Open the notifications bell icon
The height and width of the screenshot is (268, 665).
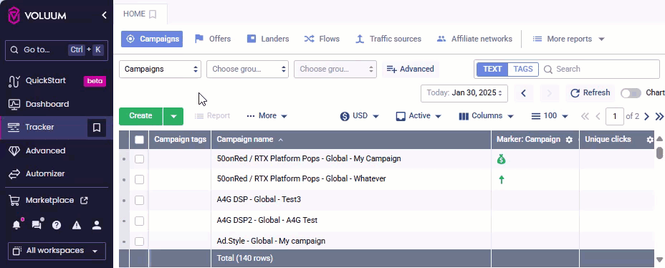(x=16, y=225)
